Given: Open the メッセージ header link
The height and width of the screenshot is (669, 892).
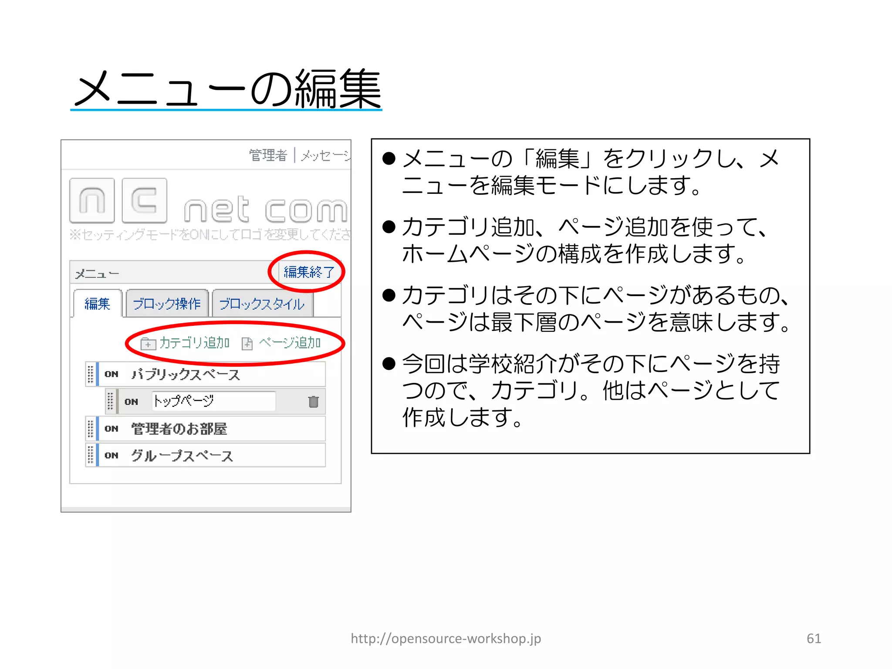Looking at the screenshot, I should [x=325, y=155].
